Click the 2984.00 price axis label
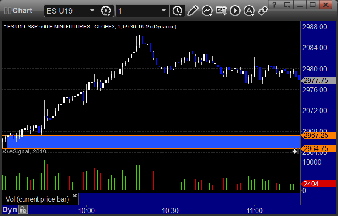Viewport: 338px width, 216px height. pos(315,48)
